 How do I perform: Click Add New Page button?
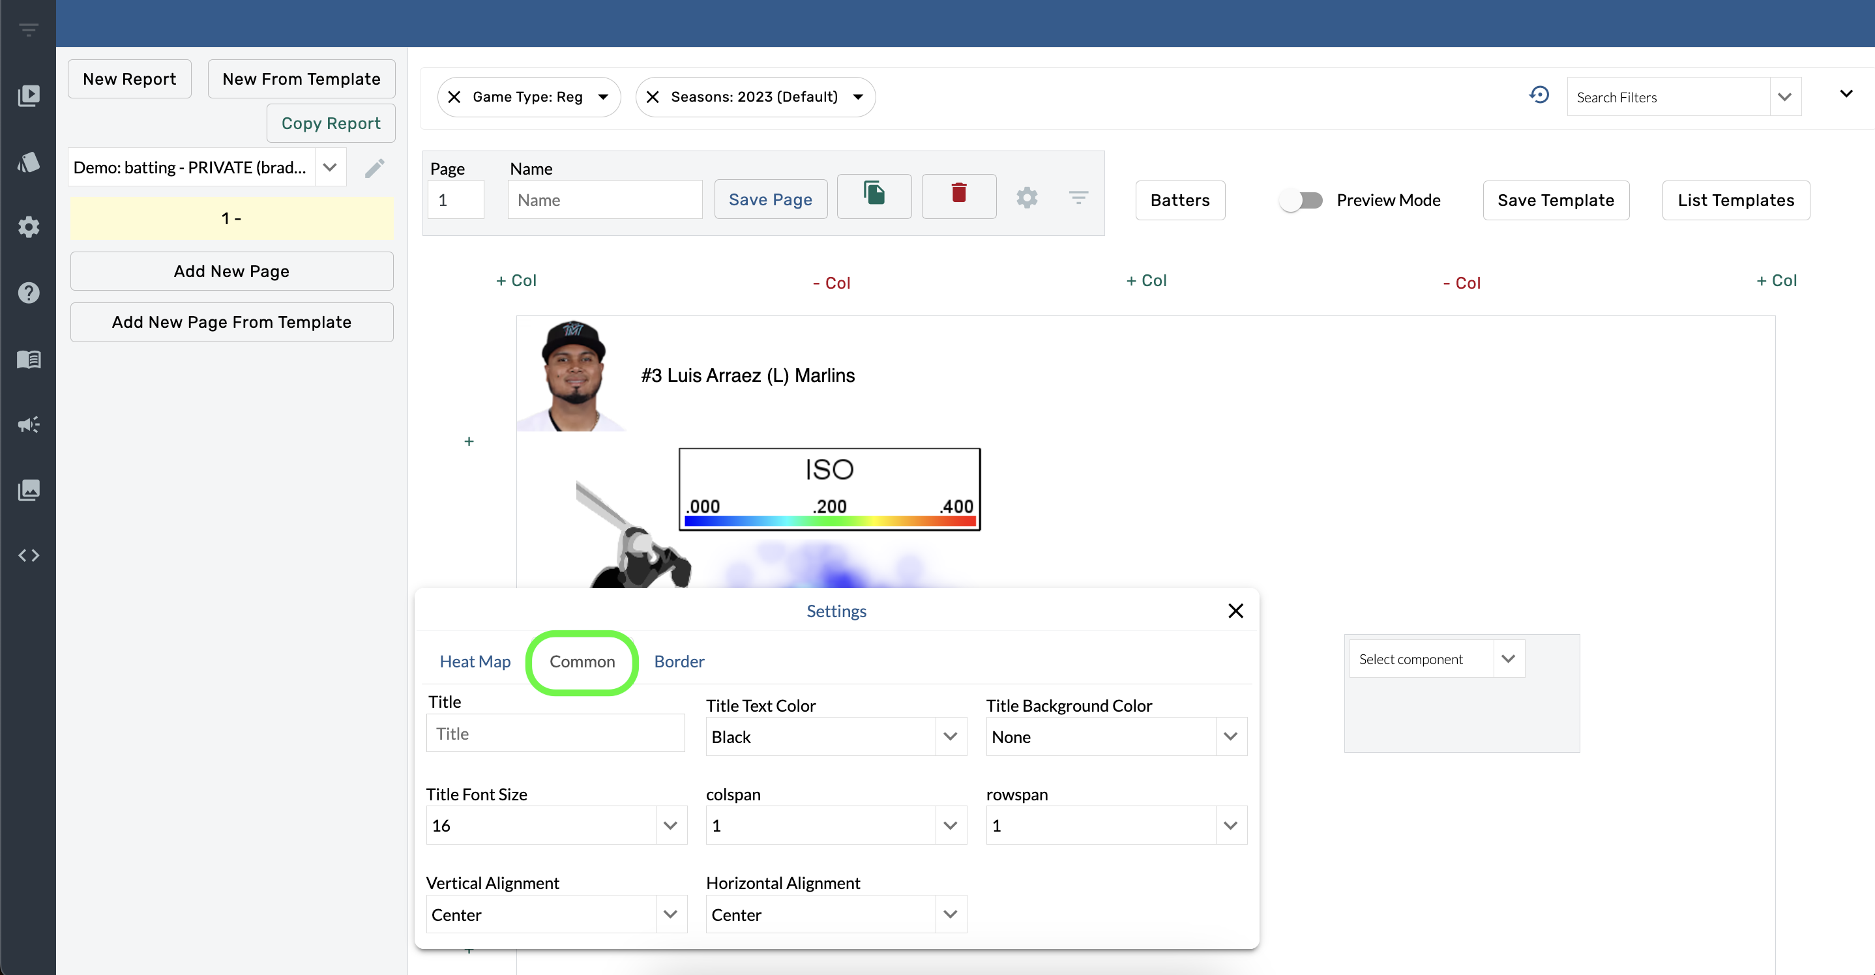231,271
